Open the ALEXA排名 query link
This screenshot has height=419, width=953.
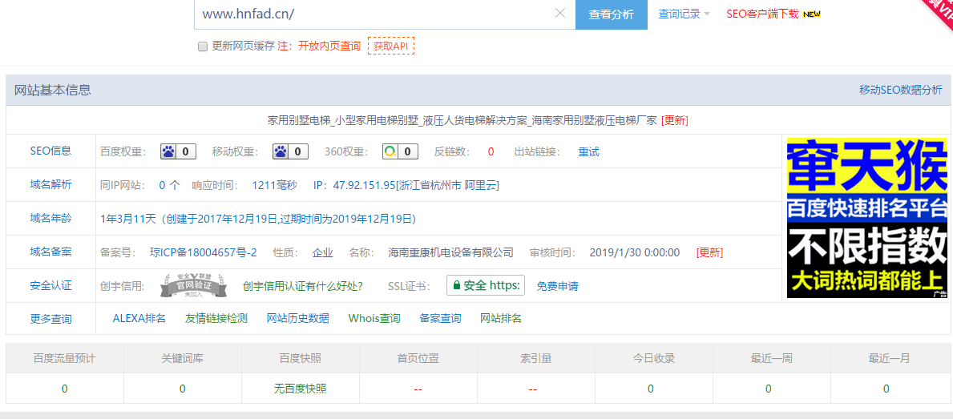139,318
